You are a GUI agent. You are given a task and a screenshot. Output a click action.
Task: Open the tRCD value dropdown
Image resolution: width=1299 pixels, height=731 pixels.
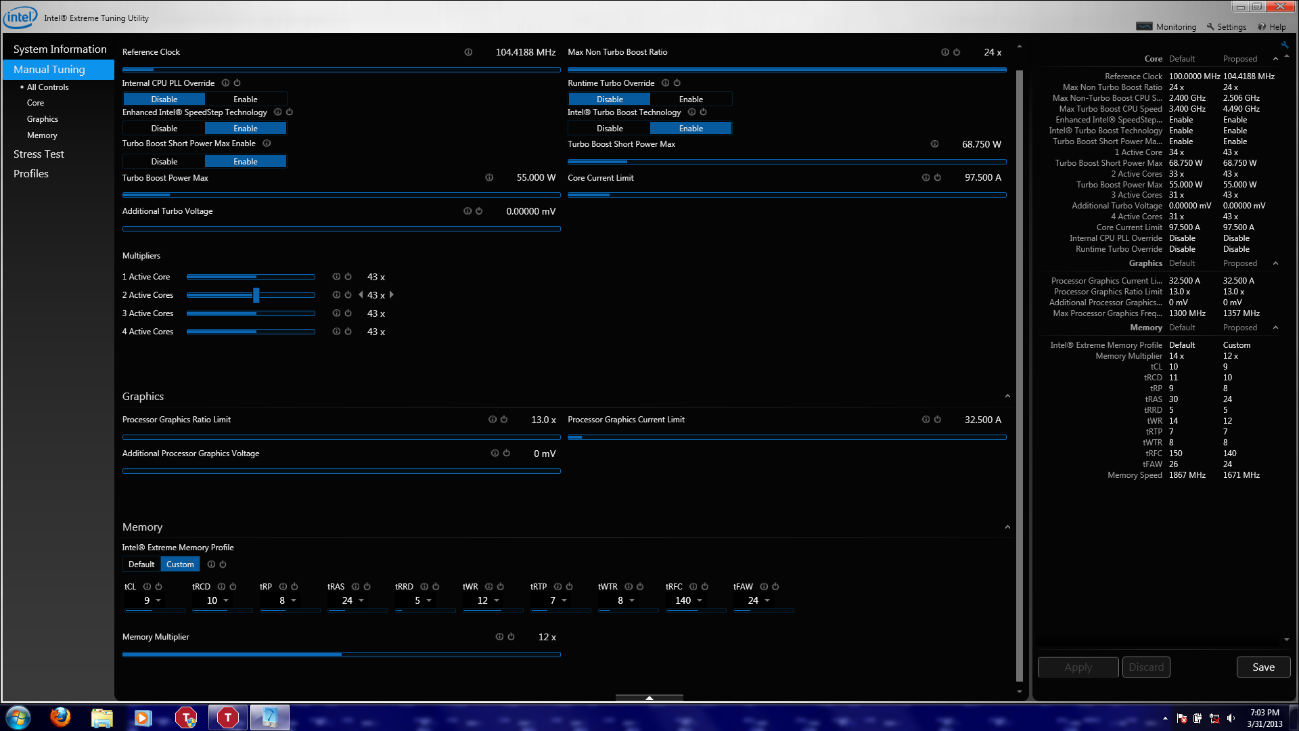pos(226,601)
